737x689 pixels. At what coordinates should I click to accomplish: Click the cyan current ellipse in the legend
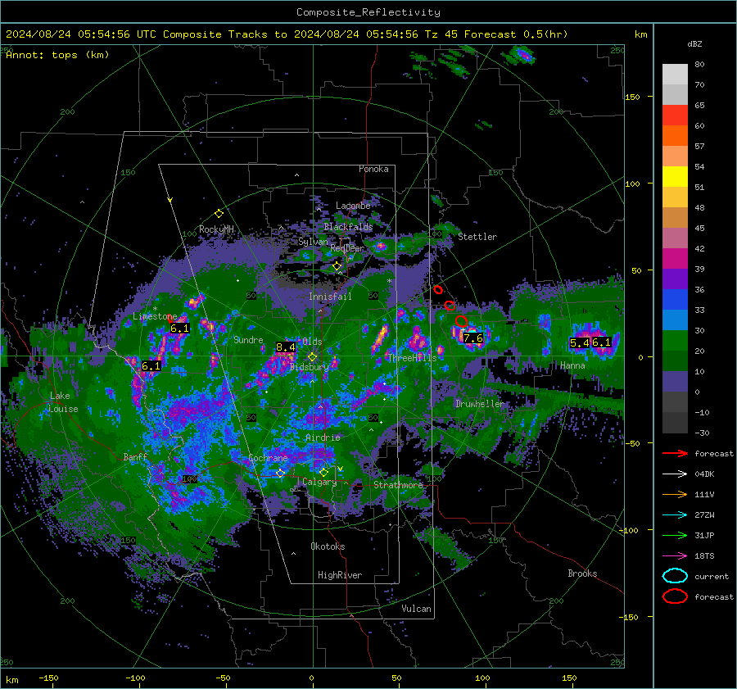675,576
